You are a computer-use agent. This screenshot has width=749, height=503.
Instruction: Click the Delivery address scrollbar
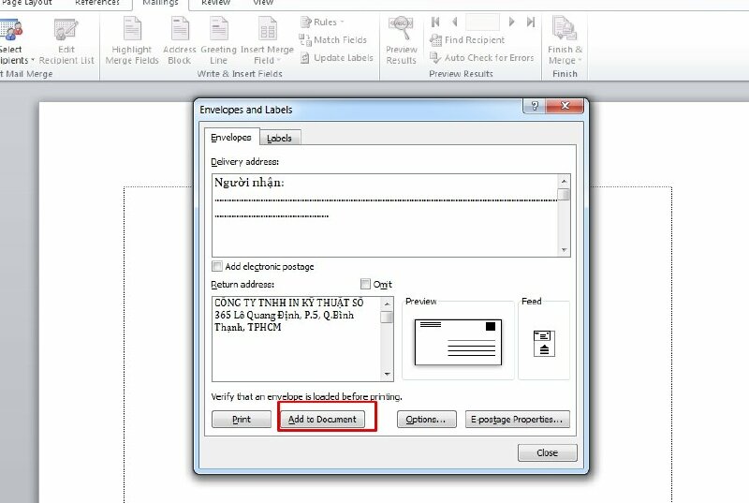(x=564, y=215)
